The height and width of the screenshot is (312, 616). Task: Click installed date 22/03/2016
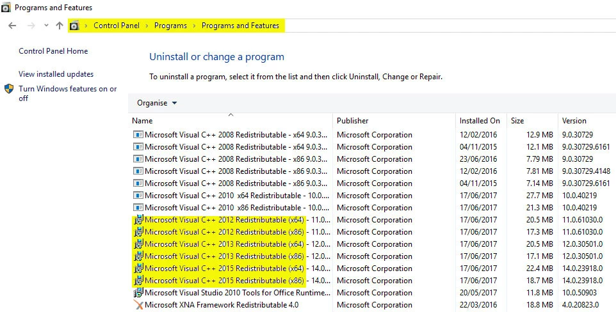pos(478,305)
